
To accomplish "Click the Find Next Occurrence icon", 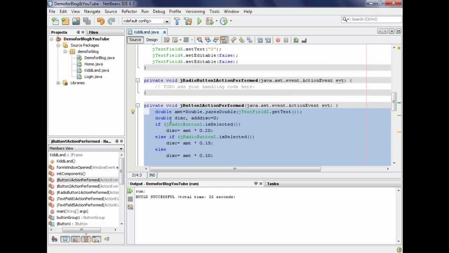I will click(216, 40).
